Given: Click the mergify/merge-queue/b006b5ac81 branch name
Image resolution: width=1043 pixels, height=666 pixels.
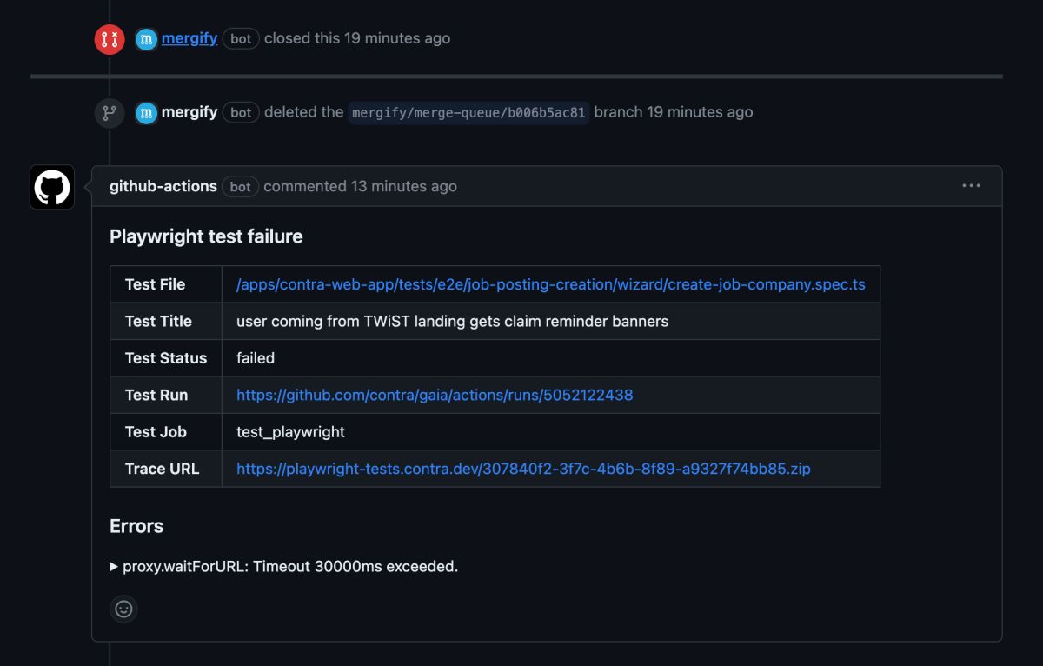Looking at the screenshot, I should click(468, 112).
